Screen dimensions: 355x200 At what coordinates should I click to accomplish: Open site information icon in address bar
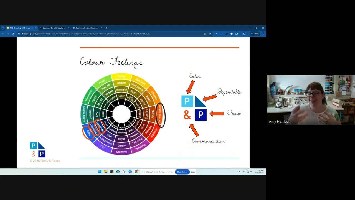[19, 34]
